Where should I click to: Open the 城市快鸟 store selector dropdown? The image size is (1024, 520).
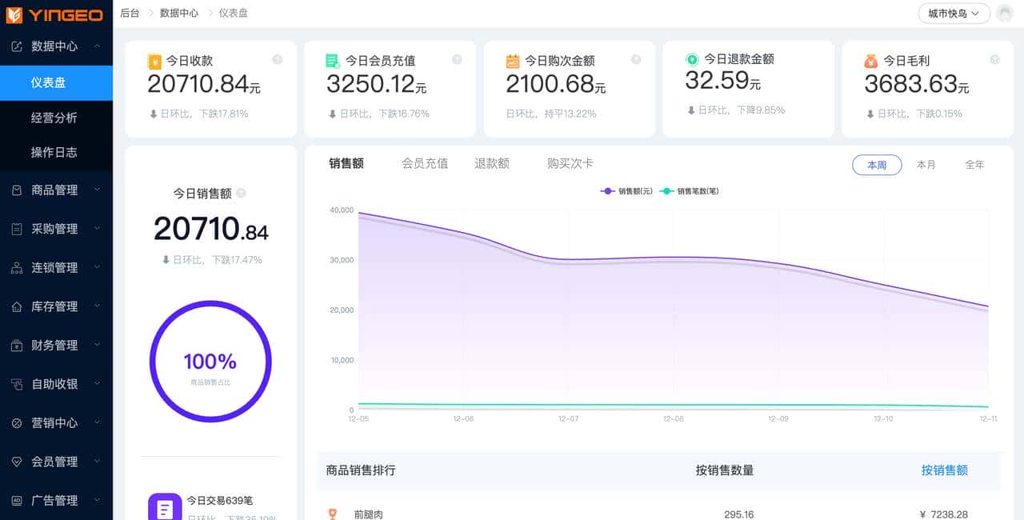(x=954, y=14)
